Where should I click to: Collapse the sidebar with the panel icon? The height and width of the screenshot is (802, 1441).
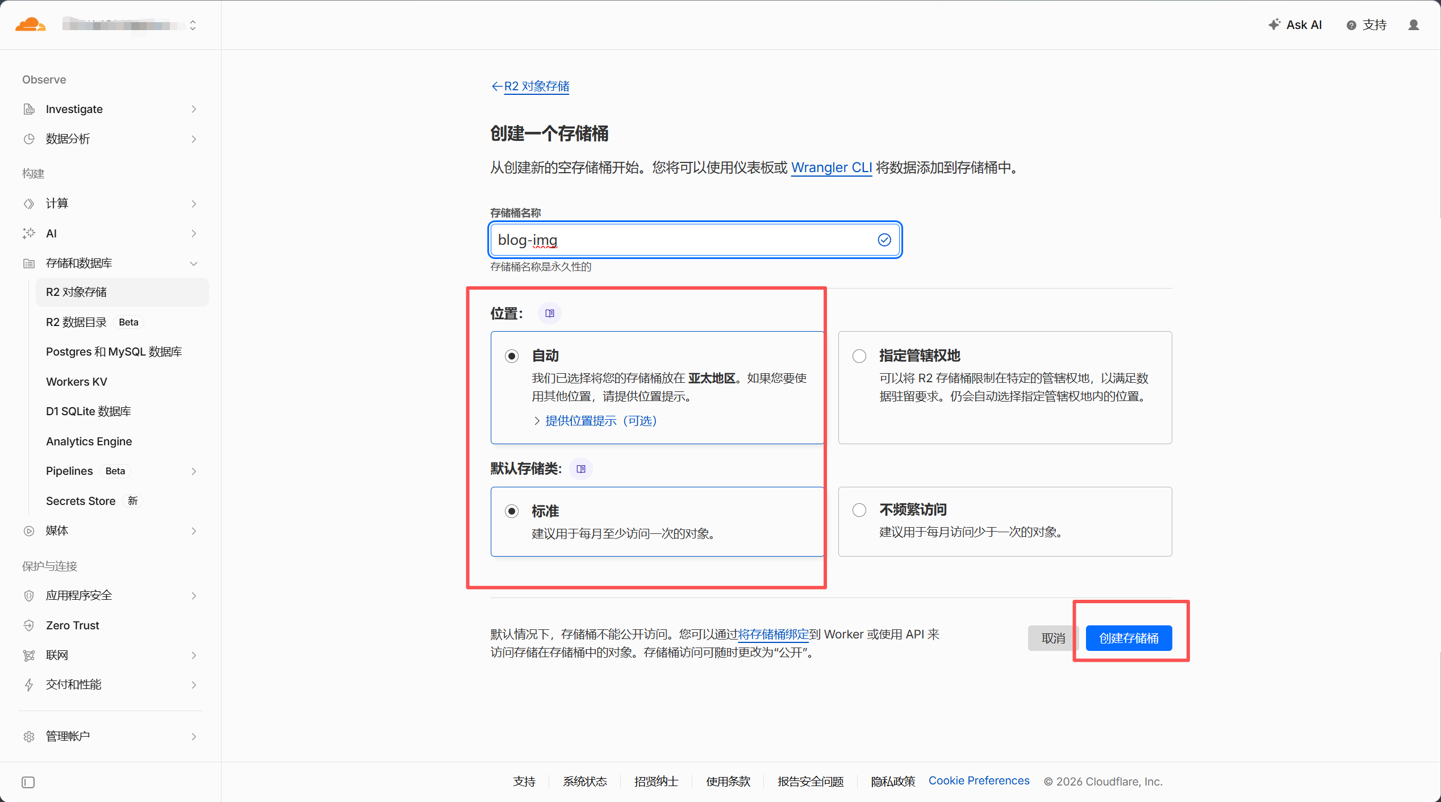click(28, 782)
